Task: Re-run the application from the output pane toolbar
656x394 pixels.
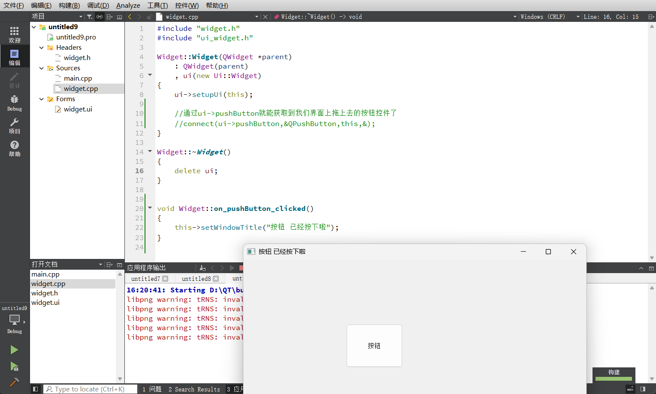Action: [x=232, y=268]
